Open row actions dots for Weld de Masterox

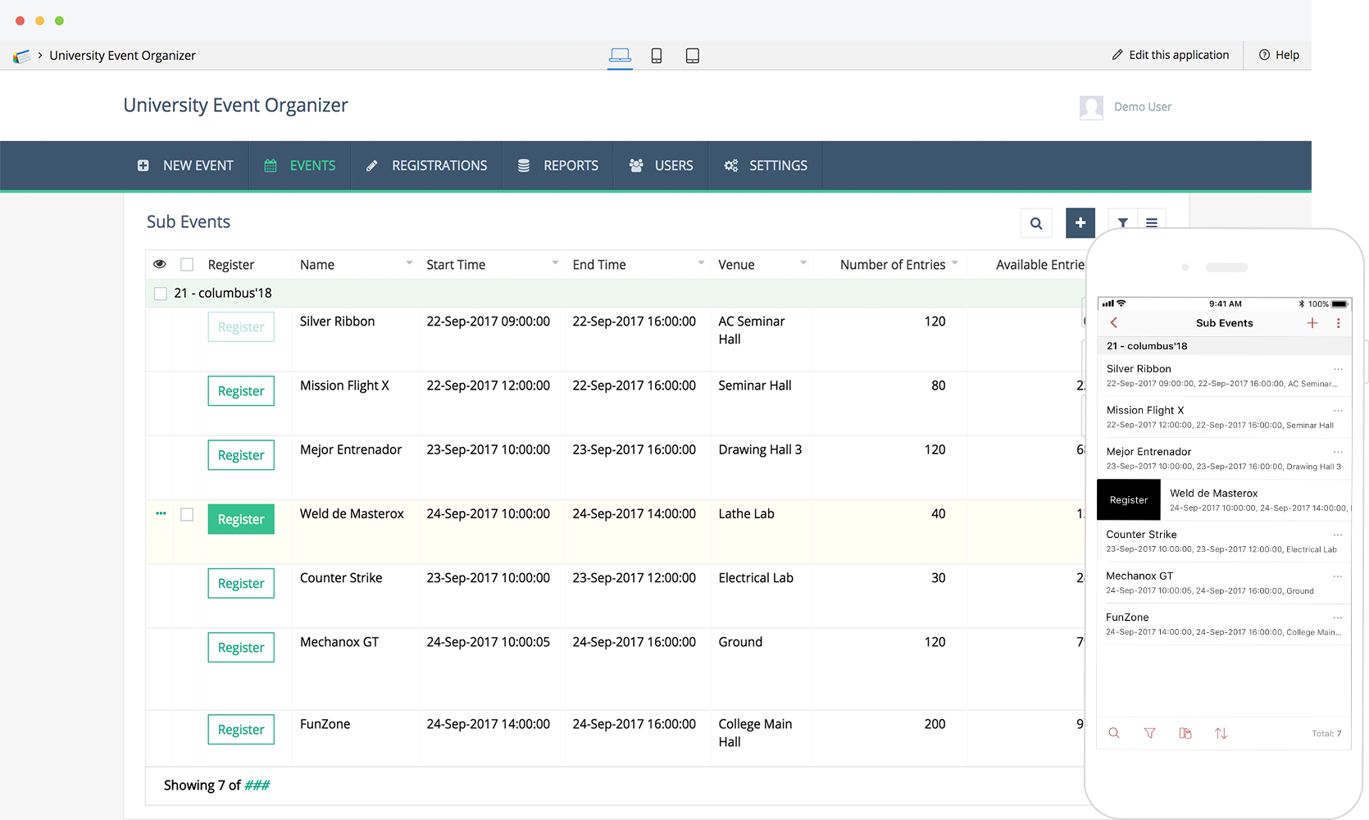pos(161,513)
